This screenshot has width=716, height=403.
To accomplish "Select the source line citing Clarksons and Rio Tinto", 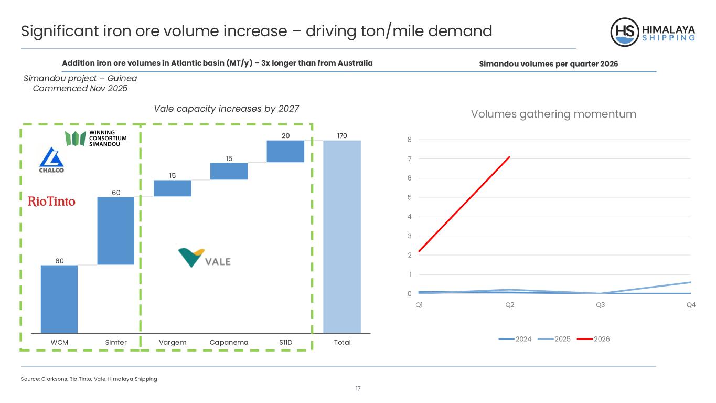I will point(89,379).
